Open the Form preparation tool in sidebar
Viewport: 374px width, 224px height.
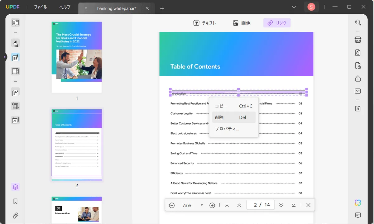click(15, 71)
